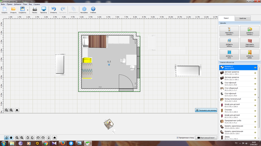Click Draw room (Нарисовать комнату) icon
The image size is (261, 146).
(229, 31)
